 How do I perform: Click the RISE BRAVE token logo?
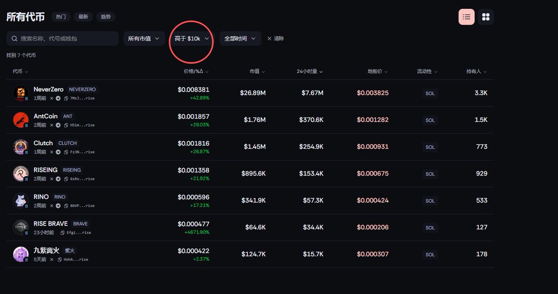21,227
